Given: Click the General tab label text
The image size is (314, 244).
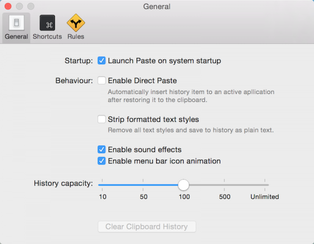Looking at the screenshot, I should (x=16, y=37).
